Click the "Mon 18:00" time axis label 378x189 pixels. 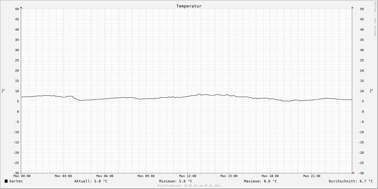click(270, 176)
